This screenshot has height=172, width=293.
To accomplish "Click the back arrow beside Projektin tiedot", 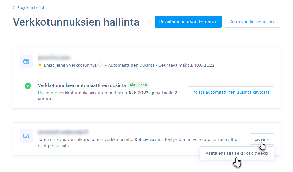I will [14, 8].
